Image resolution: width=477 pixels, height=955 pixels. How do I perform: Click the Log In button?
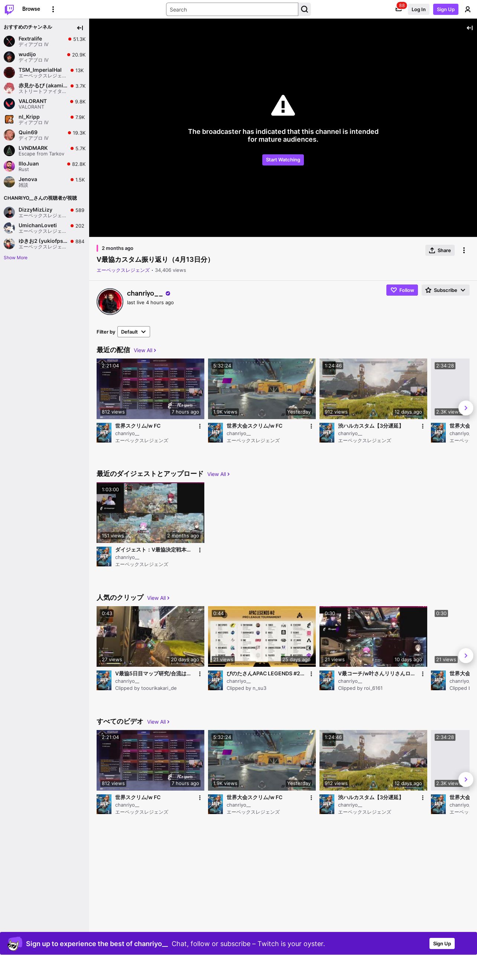[418, 9]
